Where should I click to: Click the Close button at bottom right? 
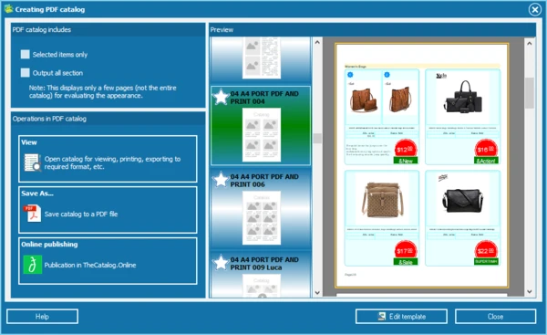coord(495,317)
